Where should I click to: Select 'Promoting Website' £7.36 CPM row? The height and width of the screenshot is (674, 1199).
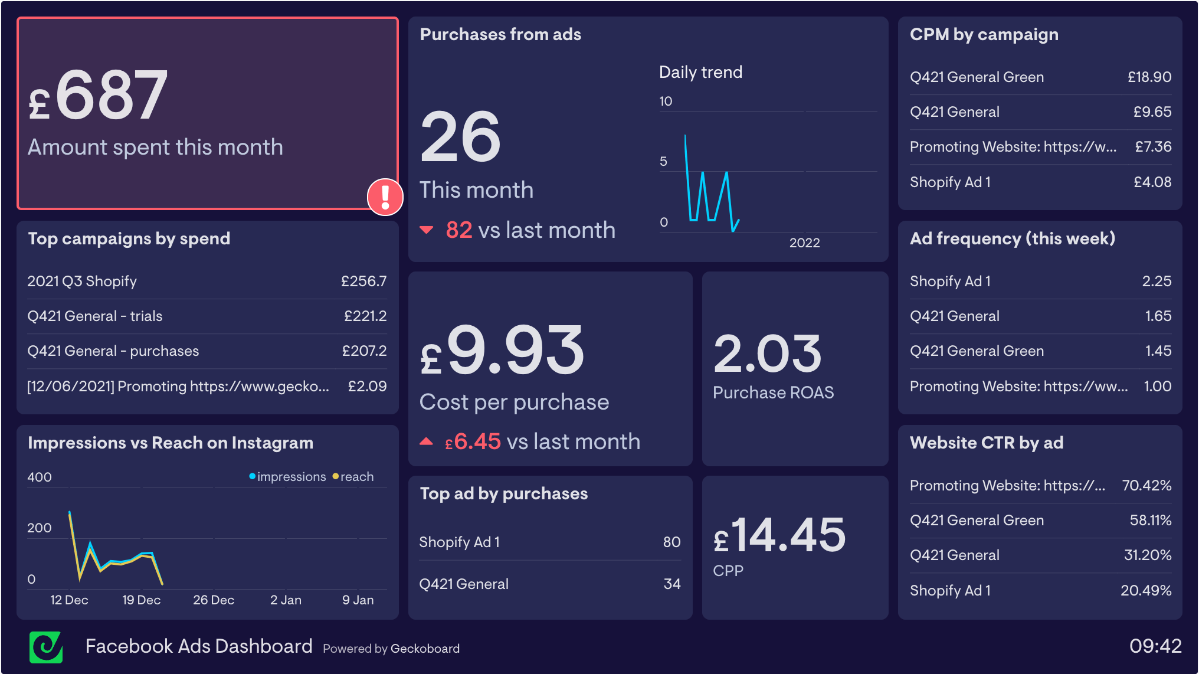pos(1040,147)
